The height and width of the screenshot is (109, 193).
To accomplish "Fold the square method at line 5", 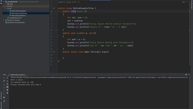I will pos(57,15).
